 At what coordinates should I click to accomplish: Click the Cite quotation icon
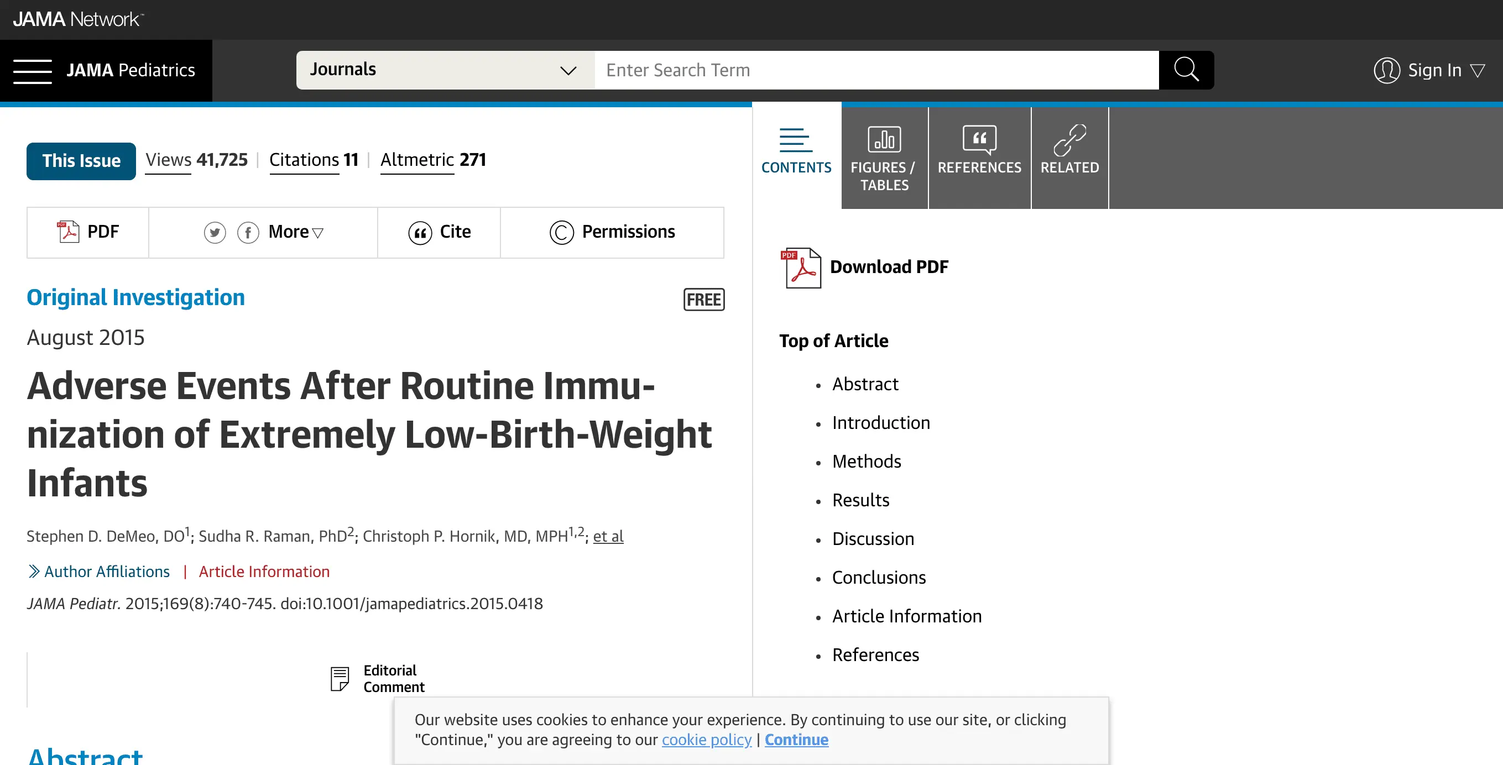pyautogui.click(x=420, y=233)
